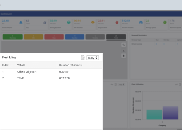Click the Stop Duration red icon
Screen dimensions: 182x130
(x=116, y=22)
